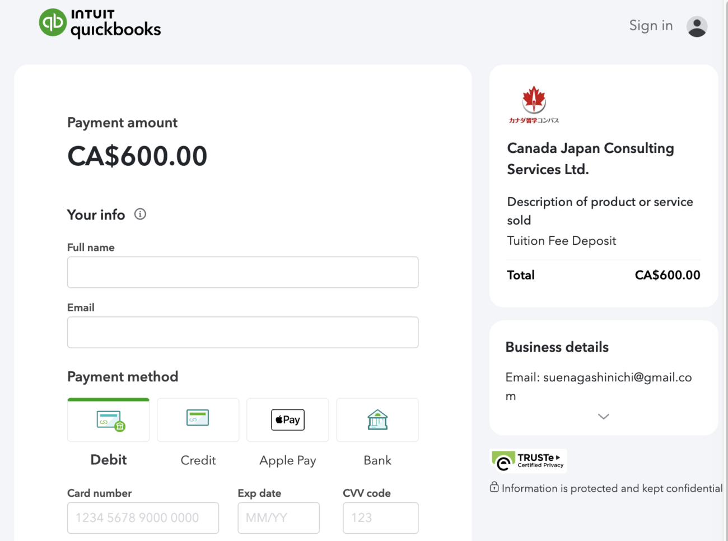Focus the Email input field
This screenshot has height=541, width=728.
(x=243, y=332)
